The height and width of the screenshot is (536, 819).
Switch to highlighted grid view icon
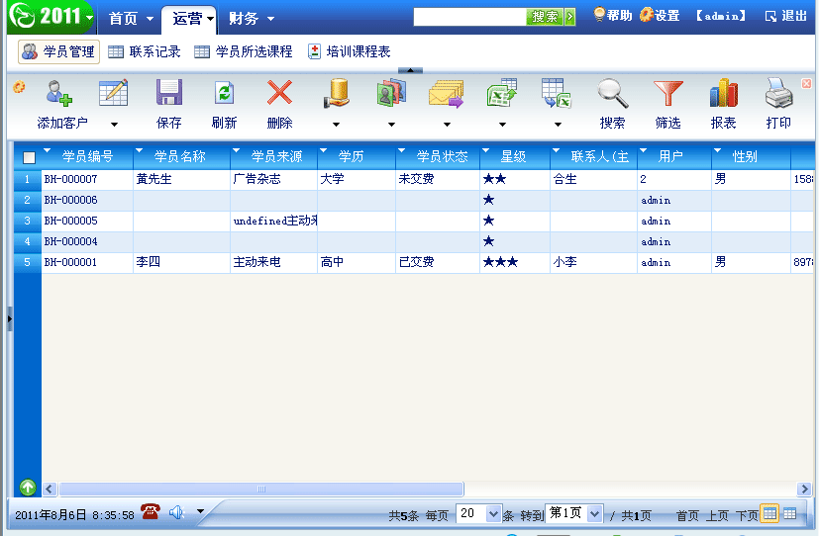click(769, 513)
